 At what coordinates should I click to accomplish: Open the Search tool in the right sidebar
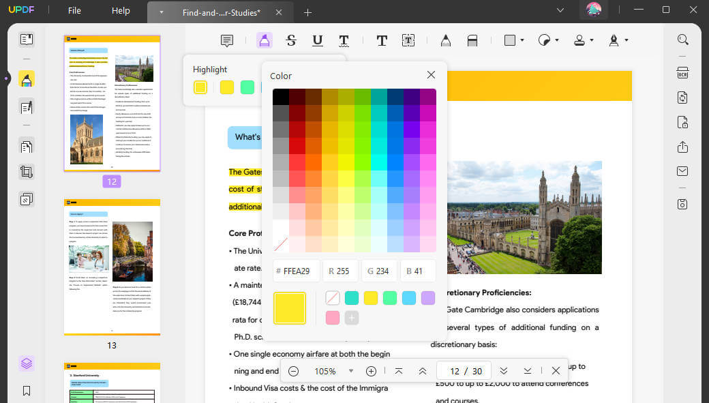[x=682, y=40]
